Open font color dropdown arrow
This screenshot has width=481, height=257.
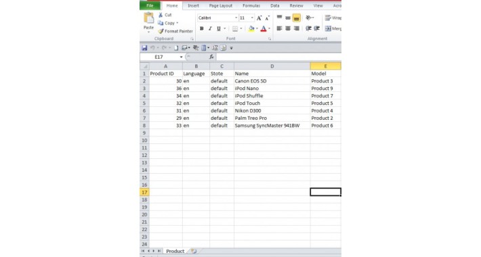(x=269, y=28)
